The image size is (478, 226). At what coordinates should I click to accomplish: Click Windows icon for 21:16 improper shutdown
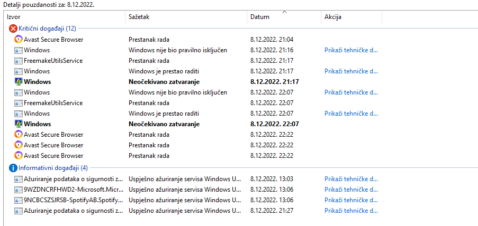click(19, 50)
